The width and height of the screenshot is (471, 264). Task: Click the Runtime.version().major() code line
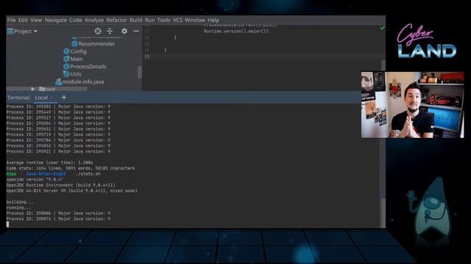[x=237, y=31]
